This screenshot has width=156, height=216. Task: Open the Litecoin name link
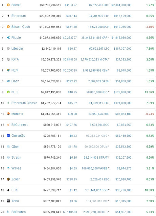[x=17, y=49]
